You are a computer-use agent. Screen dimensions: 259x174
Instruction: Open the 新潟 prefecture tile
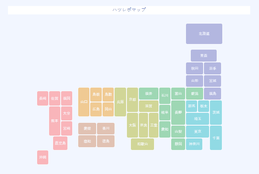[x=194, y=94]
